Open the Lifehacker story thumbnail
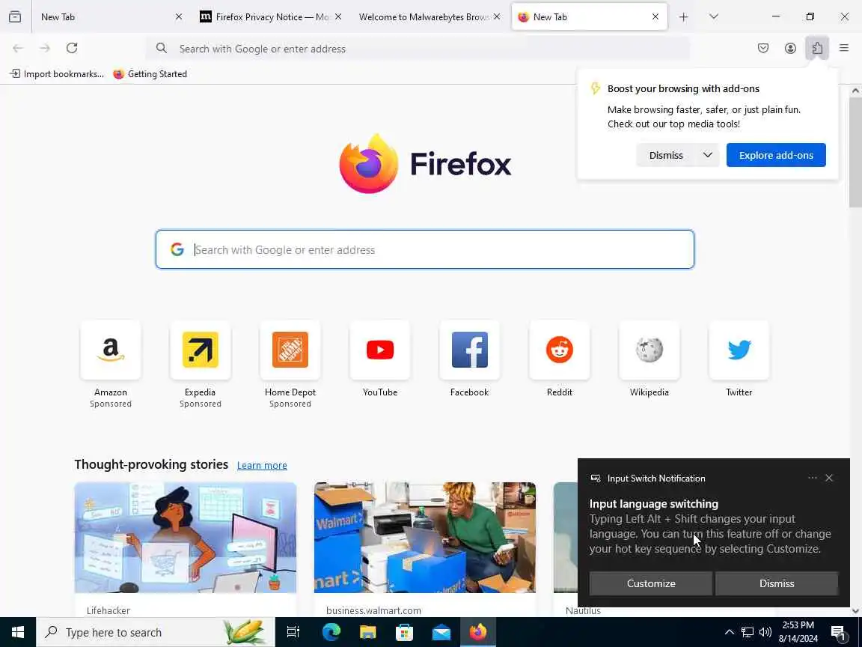This screenshot has height=647, width=862. tap(186, 538)
